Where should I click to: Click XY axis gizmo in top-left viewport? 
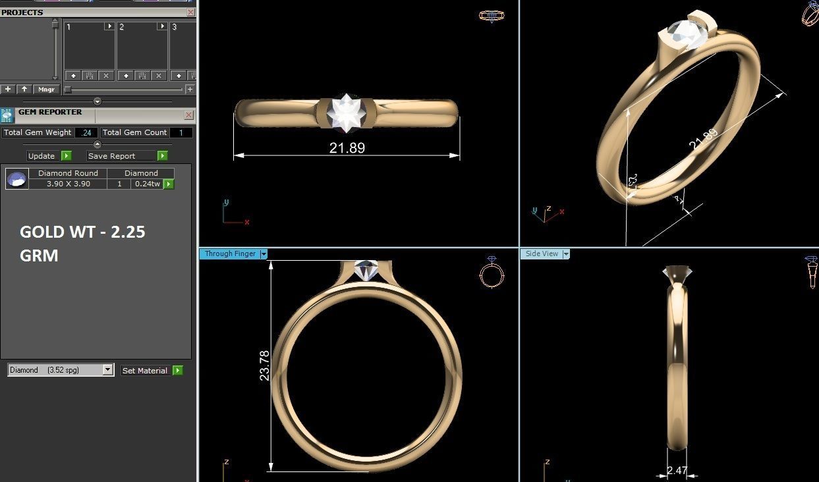pos(235,214)
